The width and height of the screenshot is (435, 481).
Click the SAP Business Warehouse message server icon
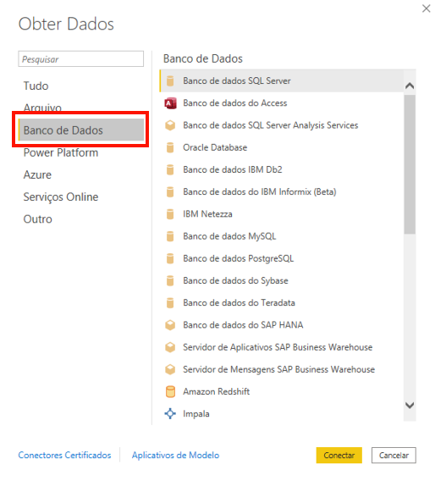[x=170, y=369]
